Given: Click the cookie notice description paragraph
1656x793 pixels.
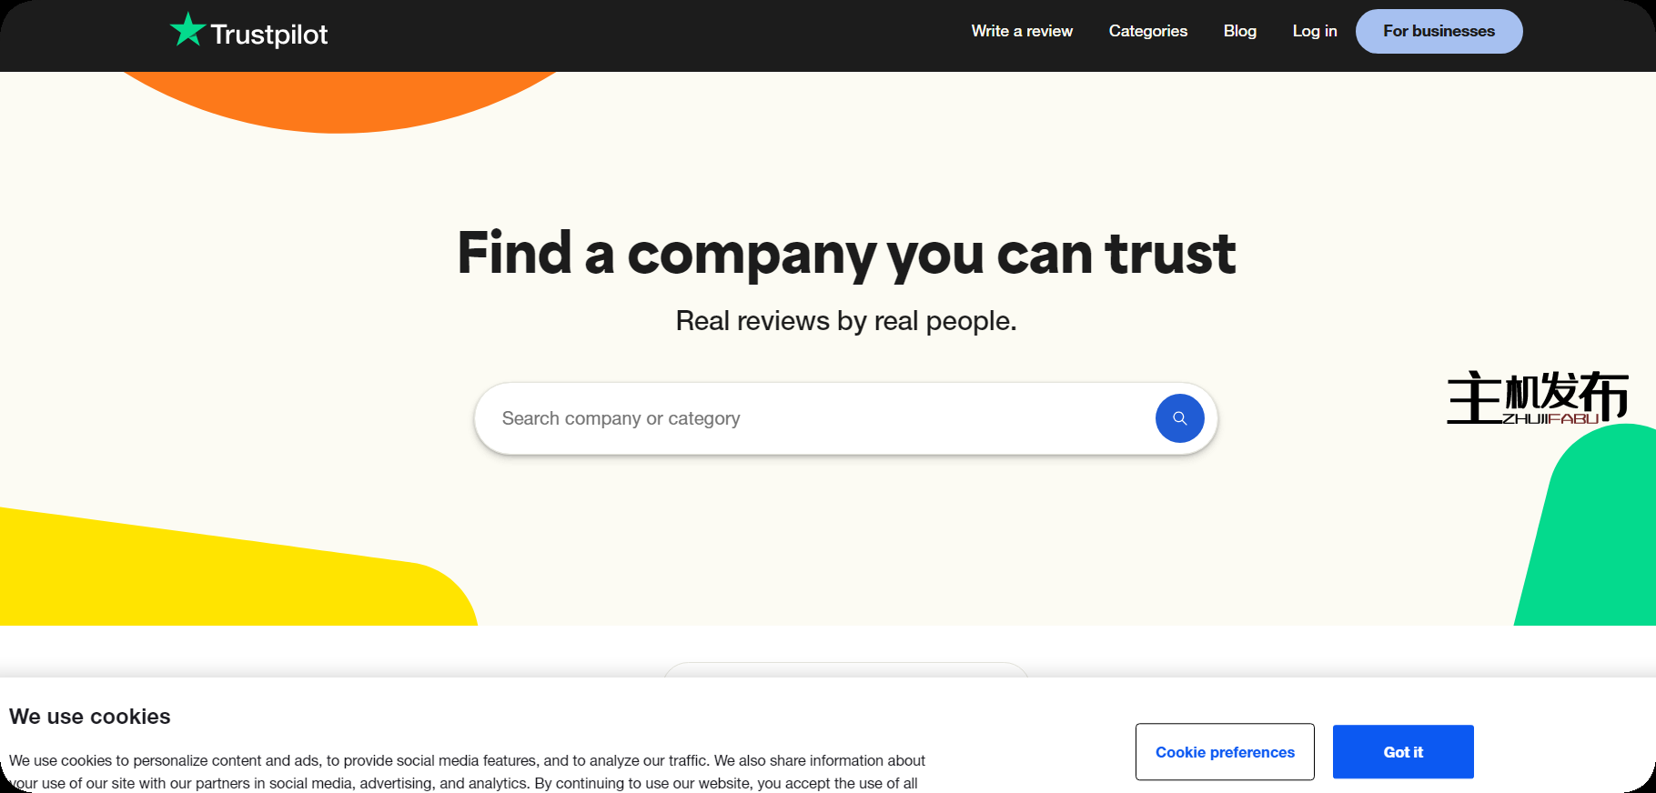Looking at the screenshot, I should [467, 771].
